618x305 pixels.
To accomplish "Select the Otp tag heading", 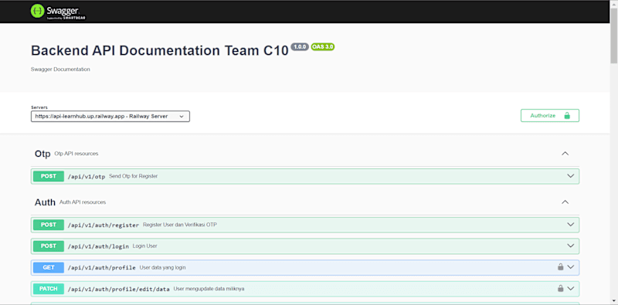I will point(42,154).
